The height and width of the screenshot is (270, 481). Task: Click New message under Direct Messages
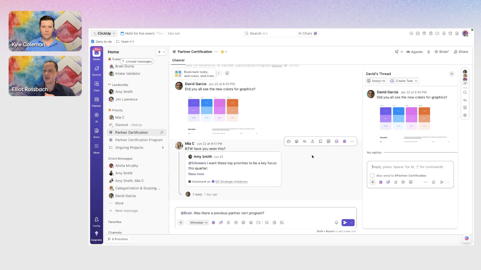pos(126,211)
